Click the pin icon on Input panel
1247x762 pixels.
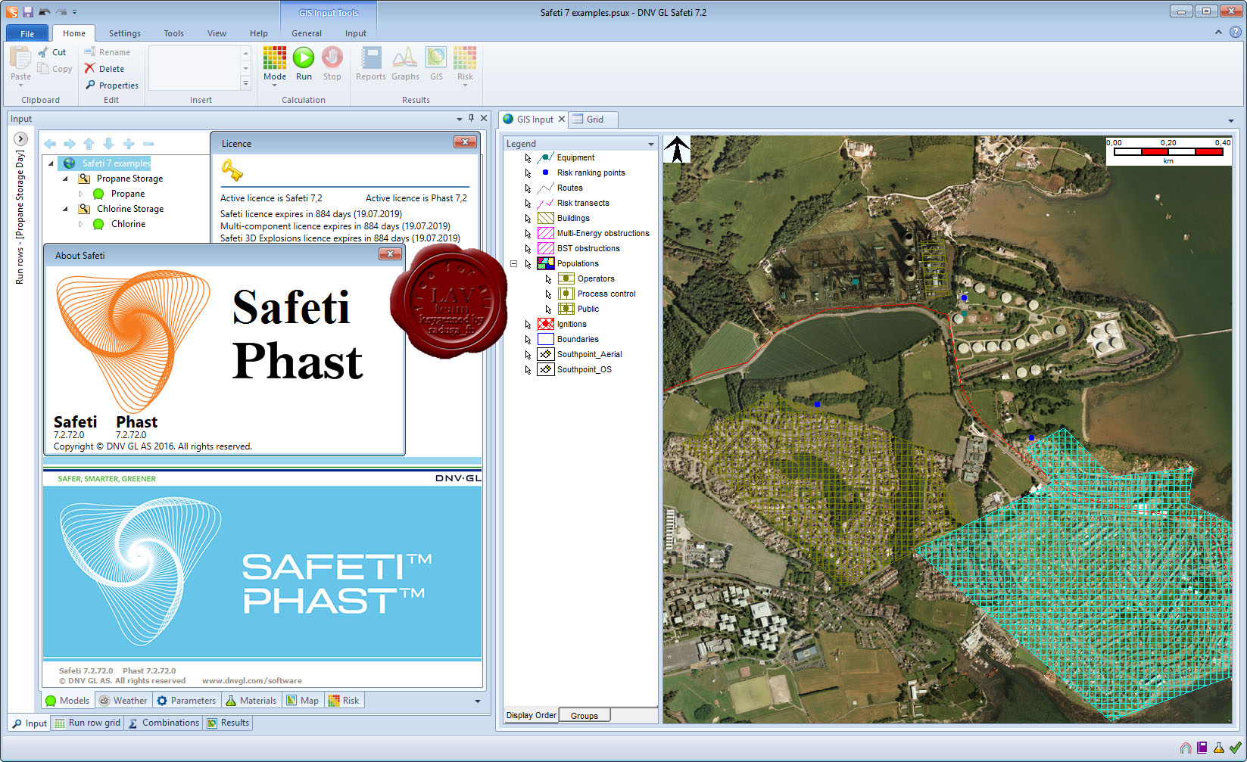[x=471, y=119]
